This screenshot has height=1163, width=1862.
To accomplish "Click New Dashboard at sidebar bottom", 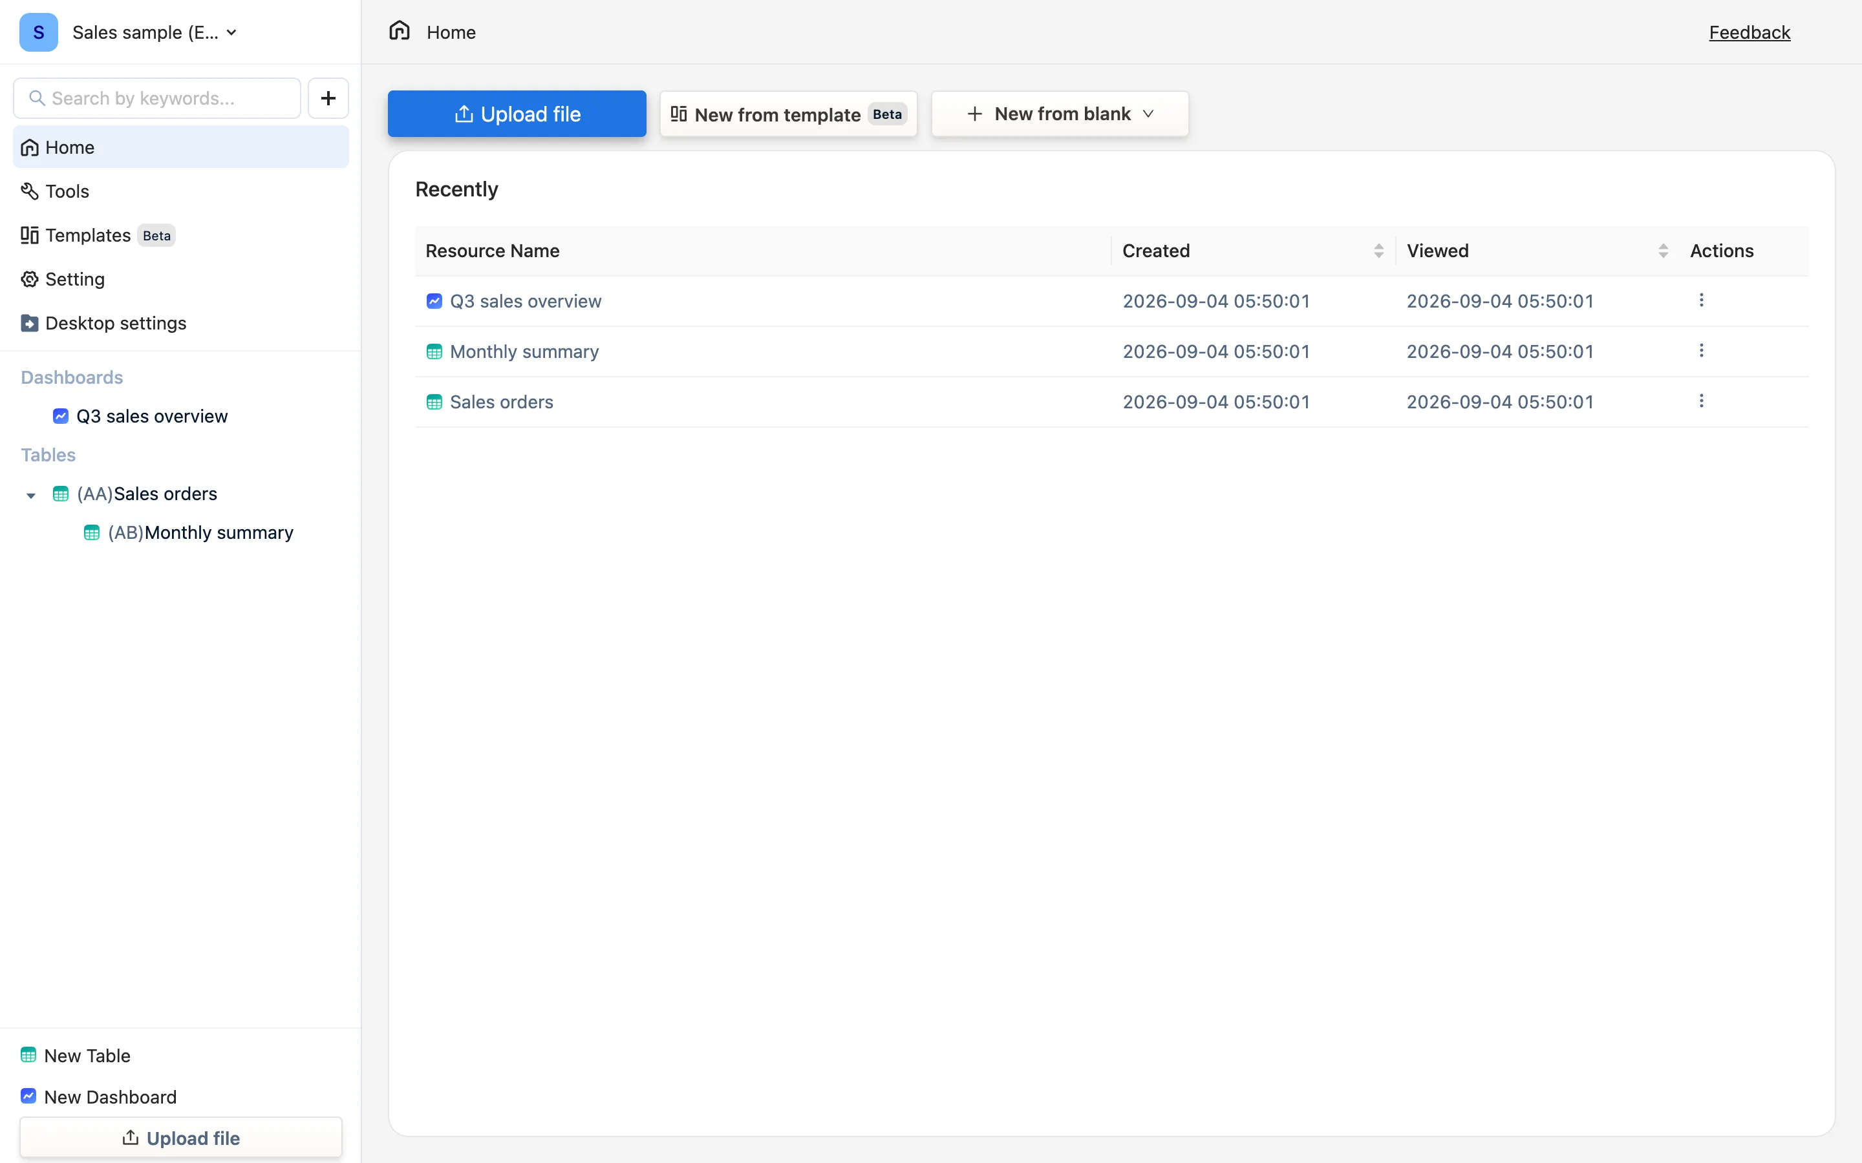I will pos(98,1097).
